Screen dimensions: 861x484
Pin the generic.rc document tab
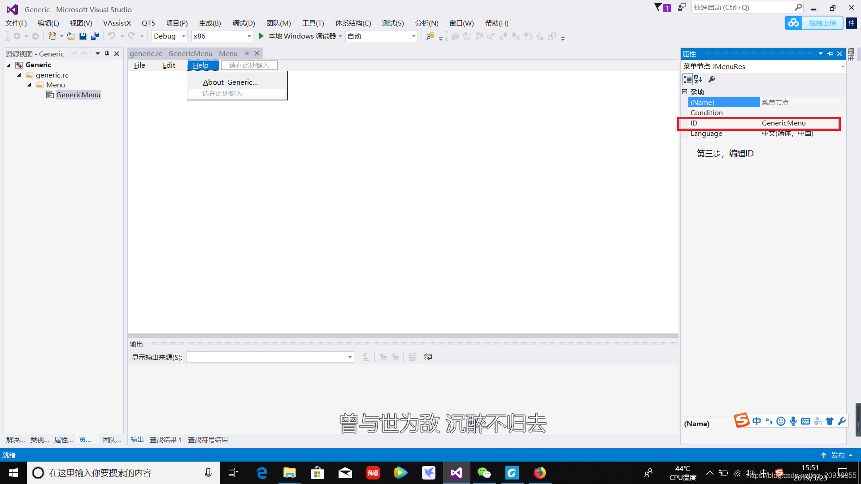click(x=246, y=53)
